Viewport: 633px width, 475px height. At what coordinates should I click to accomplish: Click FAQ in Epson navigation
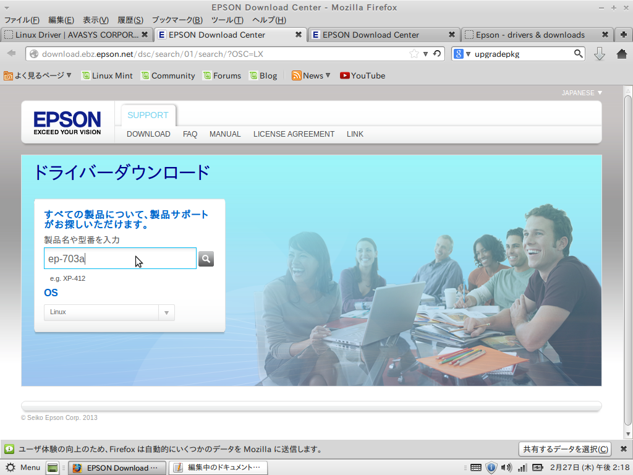click(190, 134)
